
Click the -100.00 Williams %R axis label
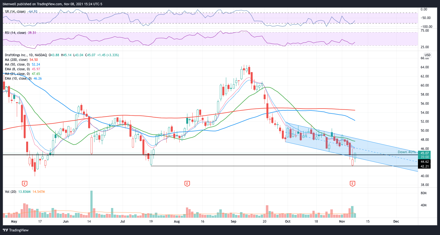426,27
